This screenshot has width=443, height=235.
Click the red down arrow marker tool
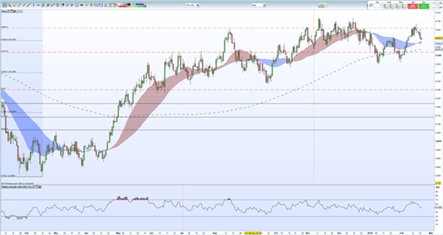tap(91, 5)
